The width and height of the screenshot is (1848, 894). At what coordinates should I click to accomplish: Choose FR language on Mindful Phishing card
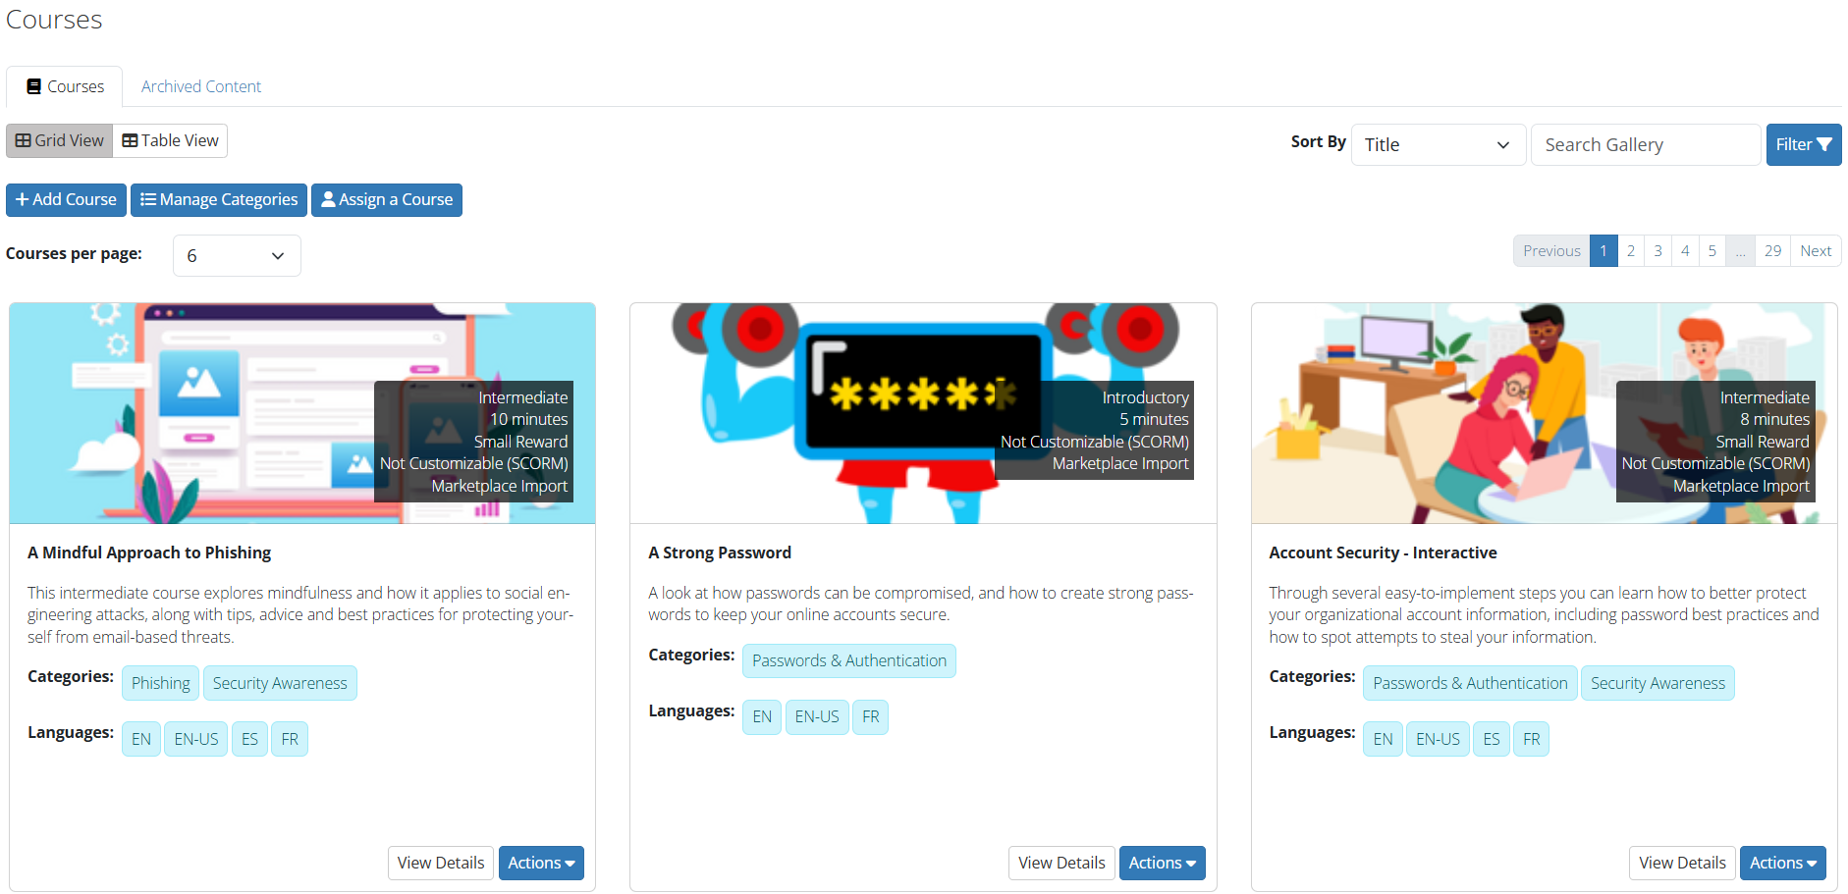pos(290,739)
